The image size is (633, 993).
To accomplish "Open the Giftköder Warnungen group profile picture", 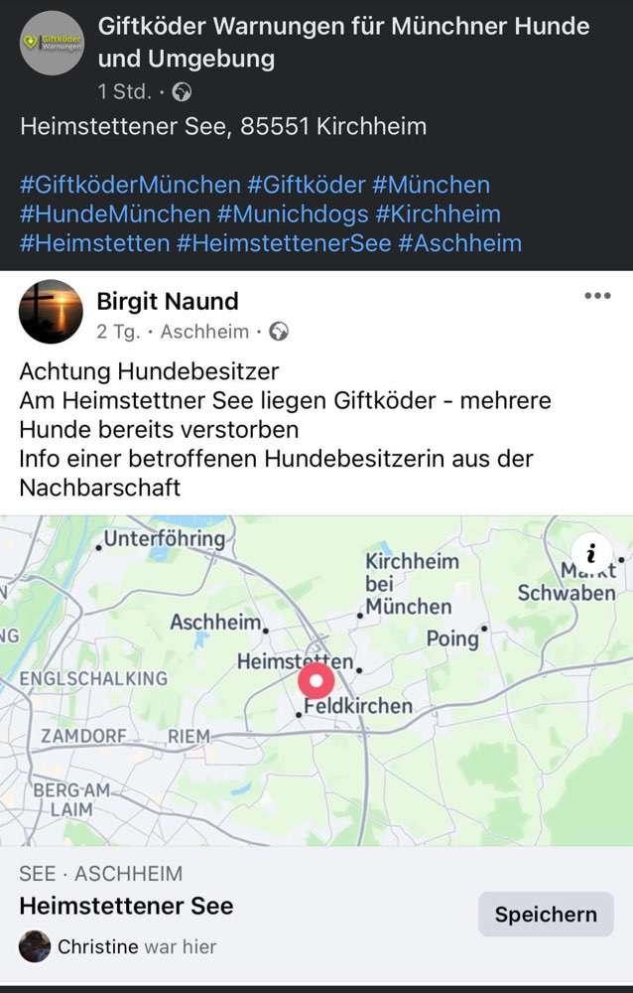I will coord(51,43).
